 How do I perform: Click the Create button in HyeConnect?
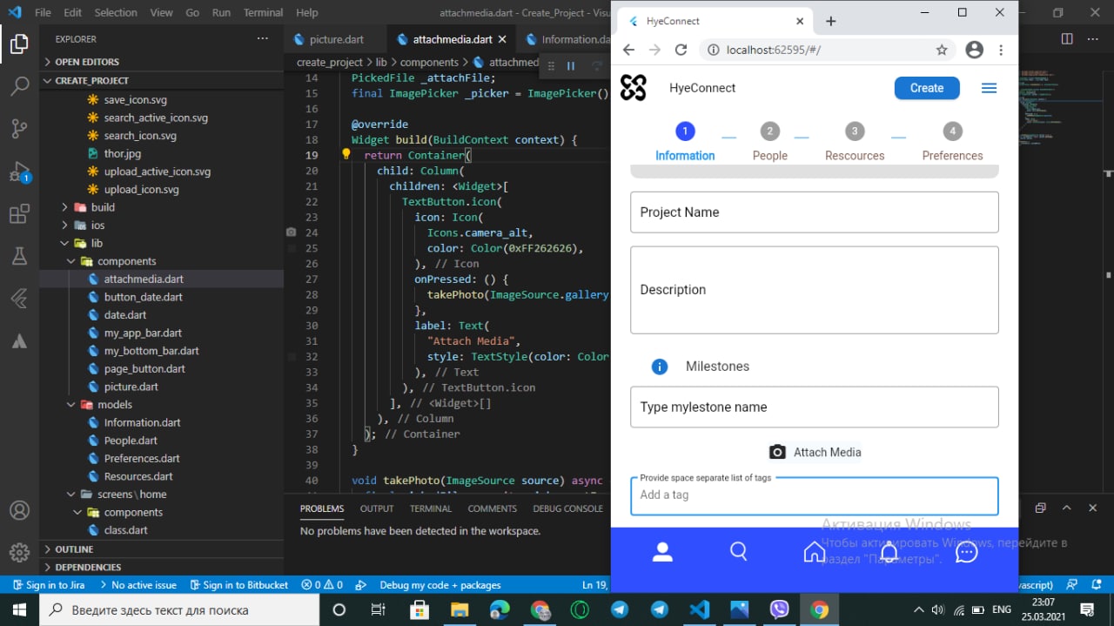coord(927,88)
